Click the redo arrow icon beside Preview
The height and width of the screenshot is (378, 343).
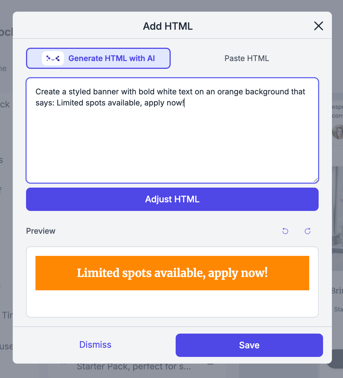(308, 231)
